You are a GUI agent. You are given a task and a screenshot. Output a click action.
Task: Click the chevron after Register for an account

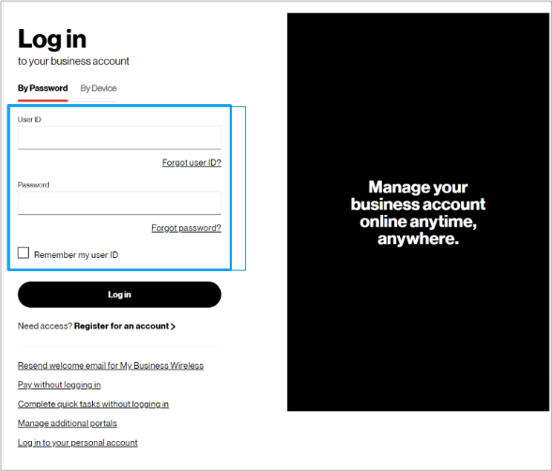(173, 327)
